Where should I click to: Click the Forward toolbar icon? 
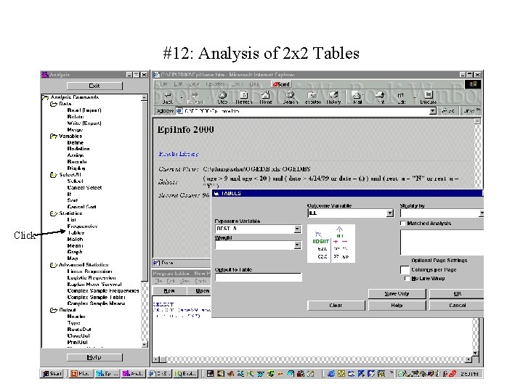click(x=195, y=98)
